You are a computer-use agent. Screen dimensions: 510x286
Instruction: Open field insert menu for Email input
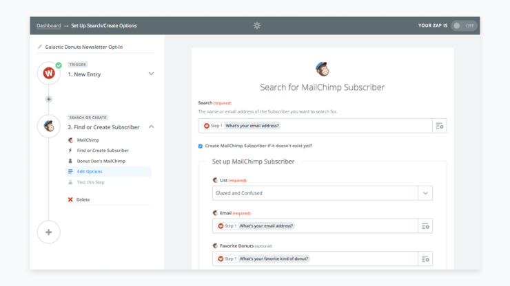click(425, 226)
